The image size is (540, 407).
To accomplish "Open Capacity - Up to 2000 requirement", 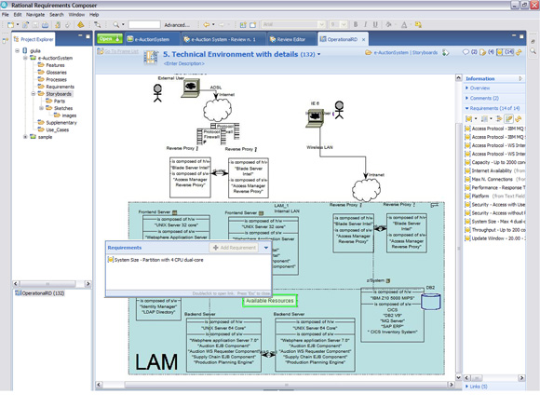I will click(495, 162).
